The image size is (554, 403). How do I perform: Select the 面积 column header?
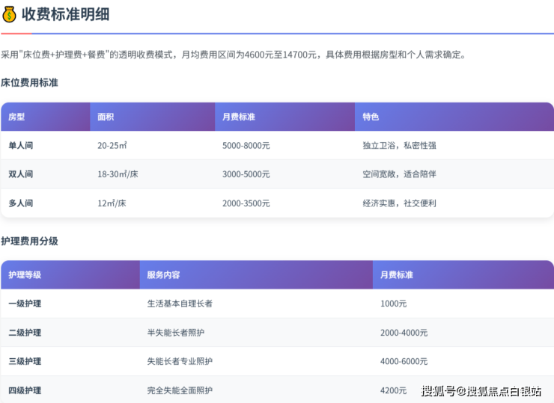106,117
